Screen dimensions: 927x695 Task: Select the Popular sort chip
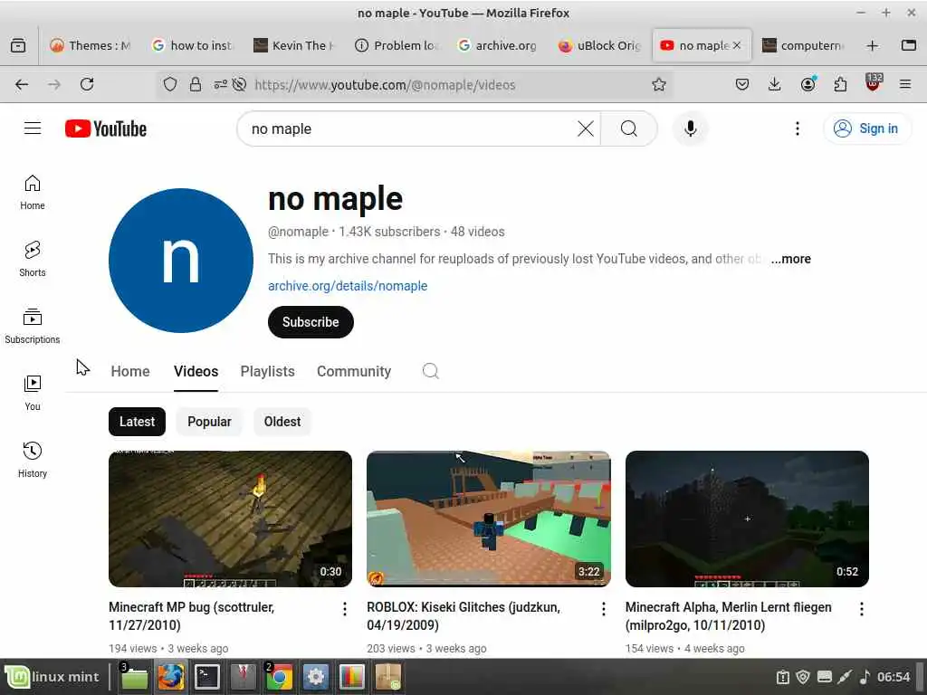pyautogui.click(x=209, y=422)
